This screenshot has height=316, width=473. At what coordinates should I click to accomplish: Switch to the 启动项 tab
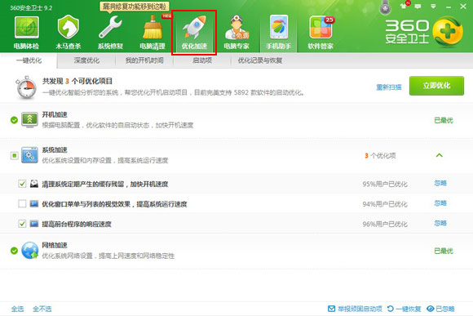(202, 60)
